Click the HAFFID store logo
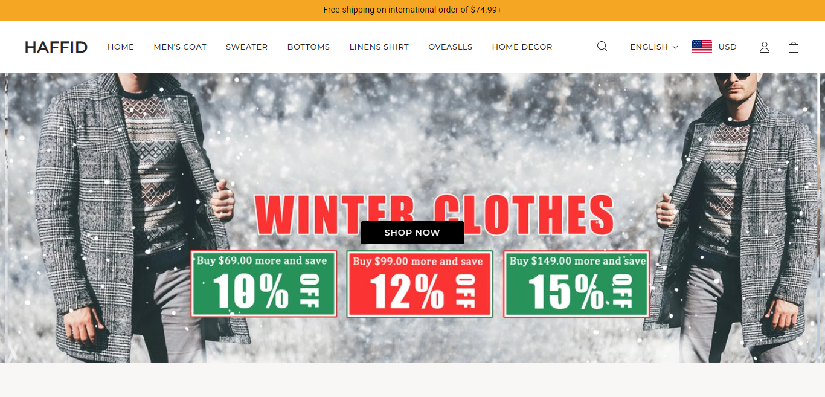The height and width of the screenshot is (397, 825). coord(56,47)
